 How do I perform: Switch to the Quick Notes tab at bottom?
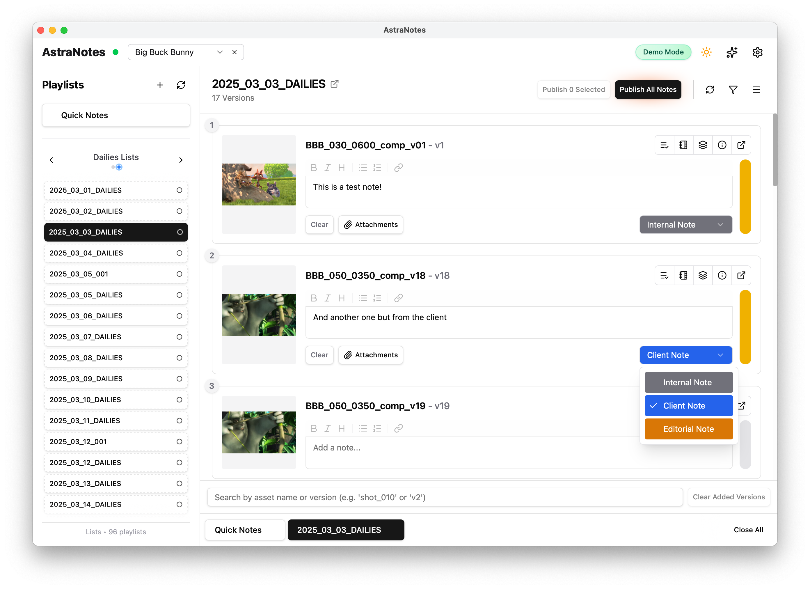tap(245, 530)
